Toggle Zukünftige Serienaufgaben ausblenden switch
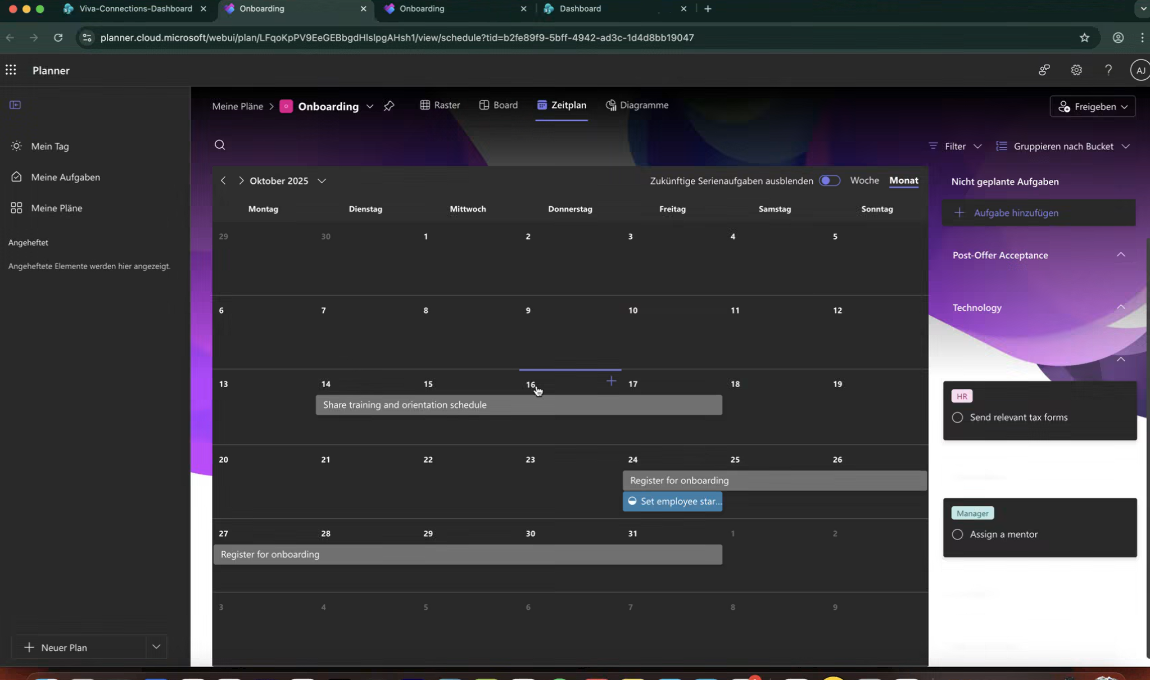Viewport: 1150px width, 680px height. click(829, 180)
